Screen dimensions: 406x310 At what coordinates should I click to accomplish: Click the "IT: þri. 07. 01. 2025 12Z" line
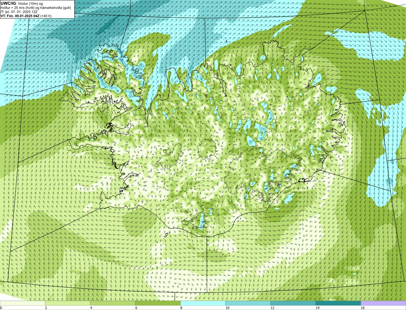[x=19, y=12]
